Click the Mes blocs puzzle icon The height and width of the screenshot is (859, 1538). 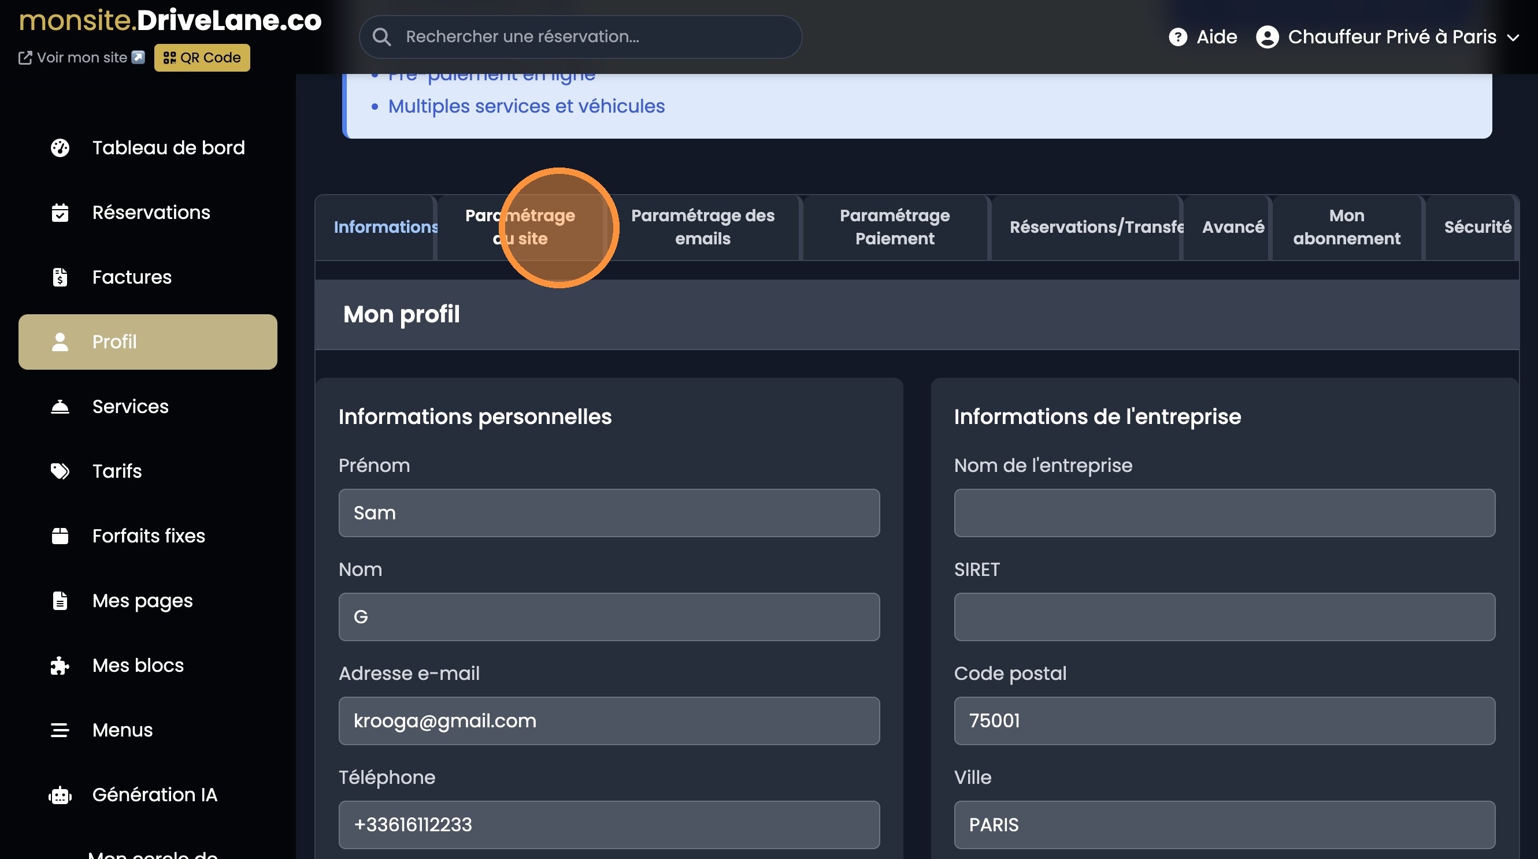60,665
